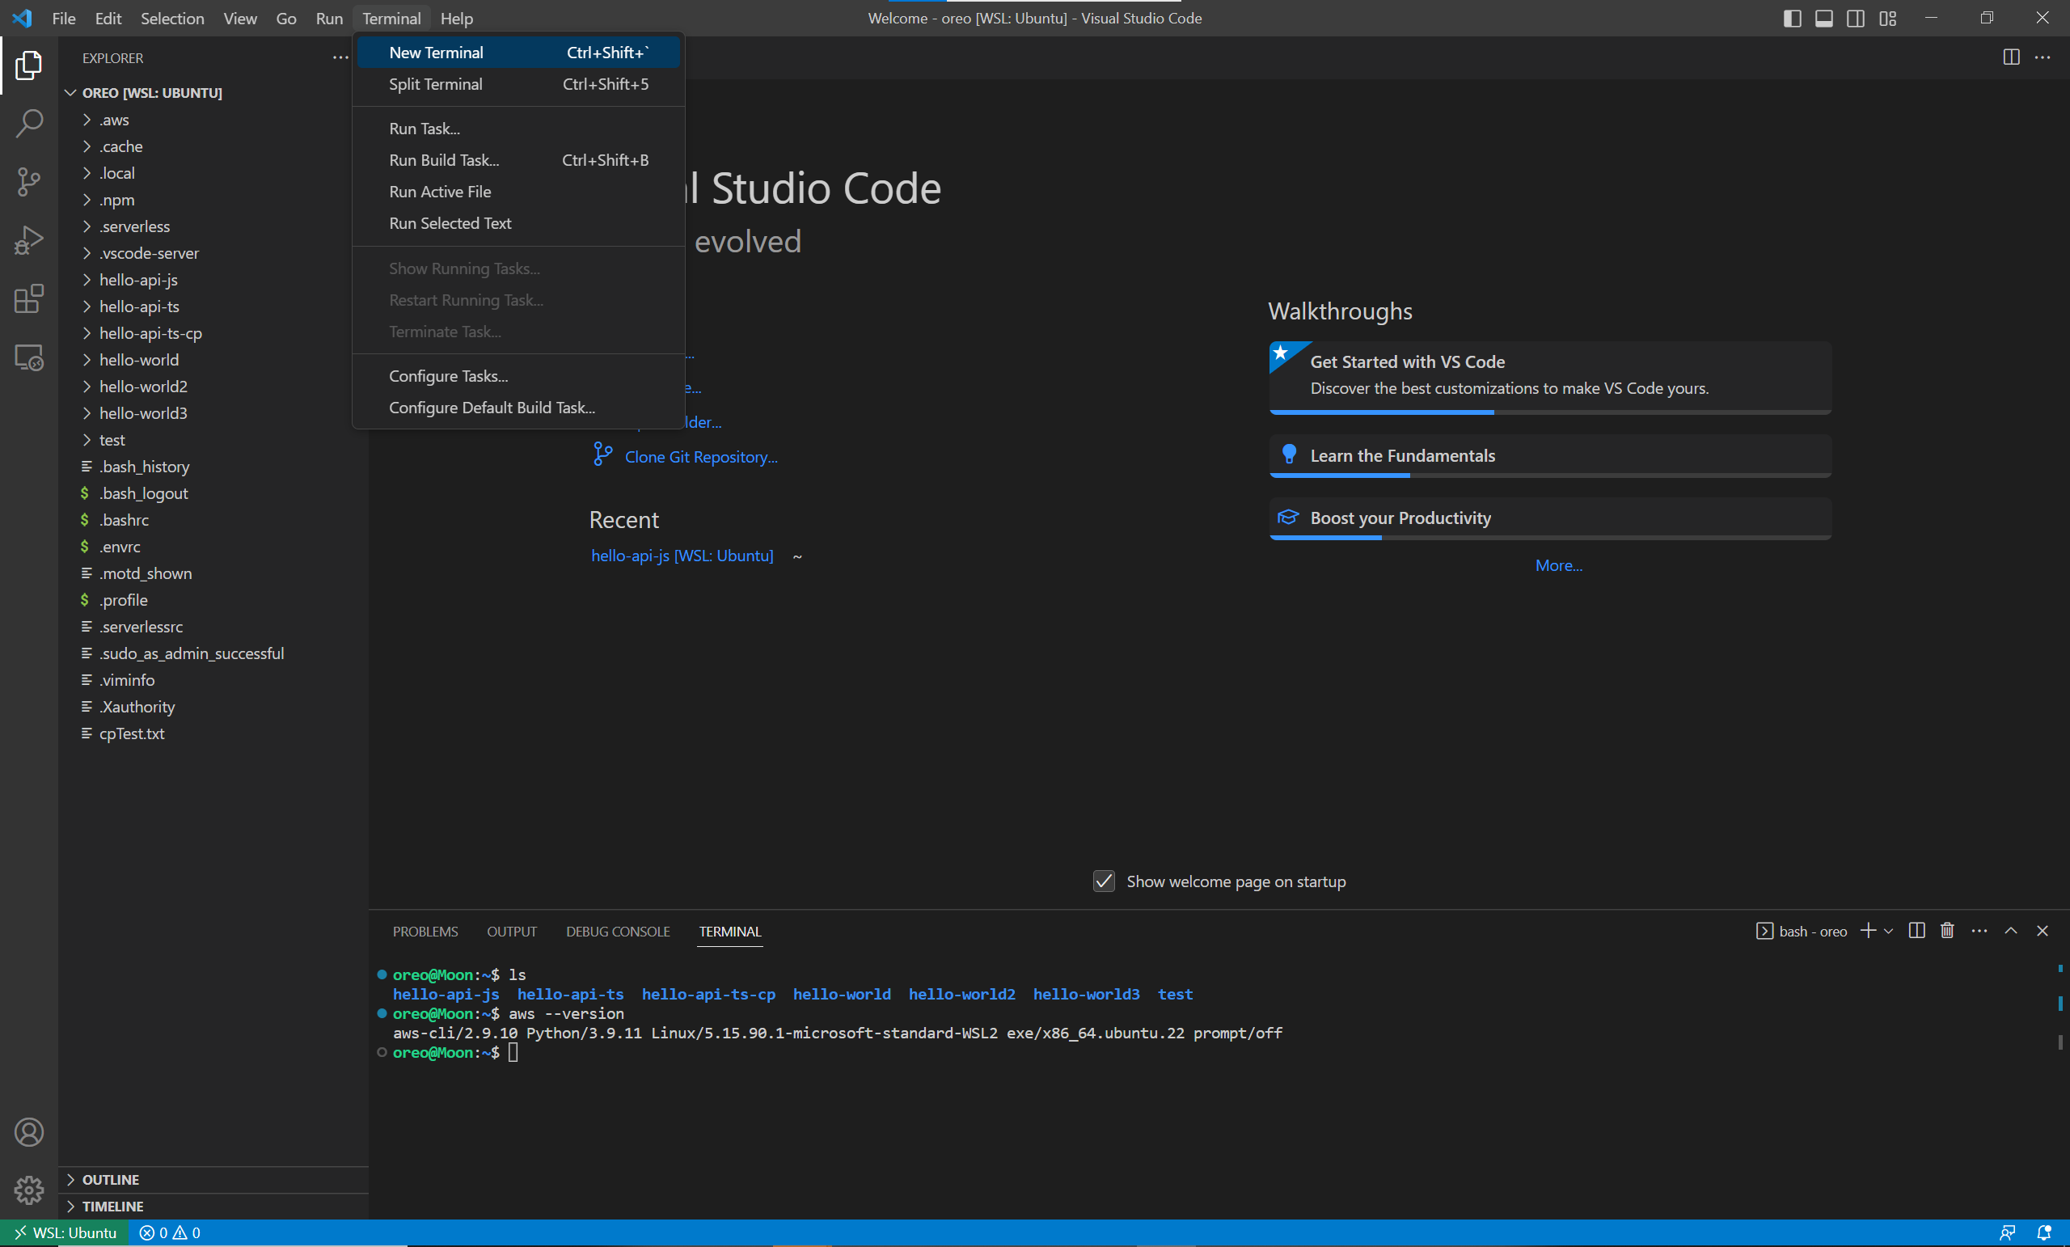Expand the OUTLINE section
2070x1247 pixels.
[x=110, y=1180]
